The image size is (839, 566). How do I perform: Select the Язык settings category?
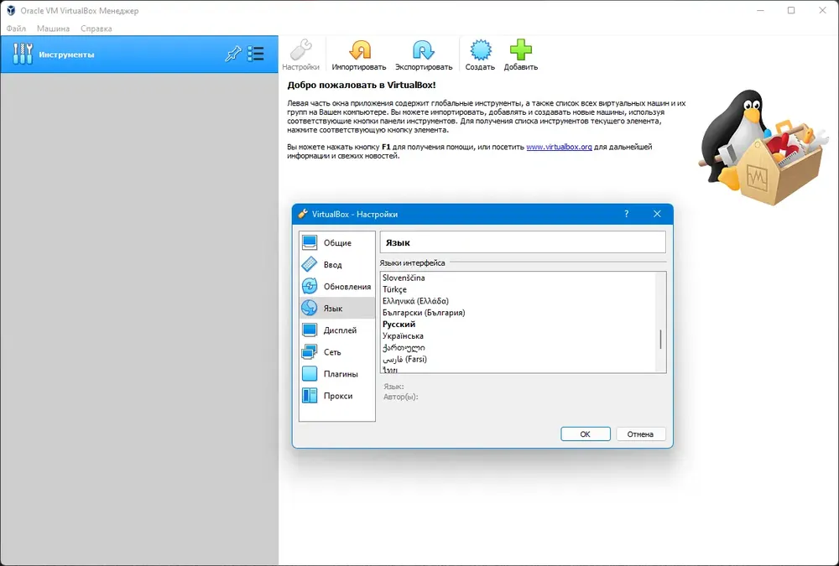click(337, 309)
